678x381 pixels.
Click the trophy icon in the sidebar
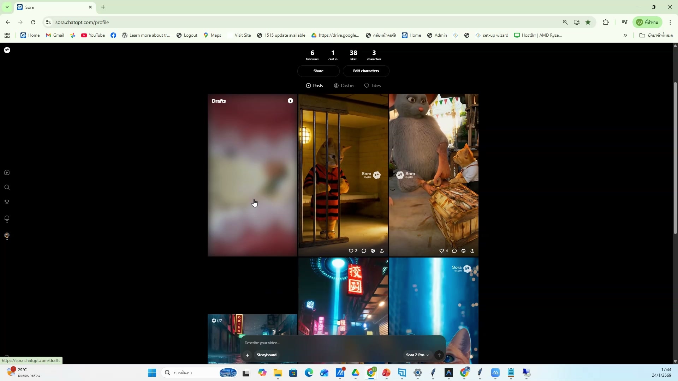[7, 202]
